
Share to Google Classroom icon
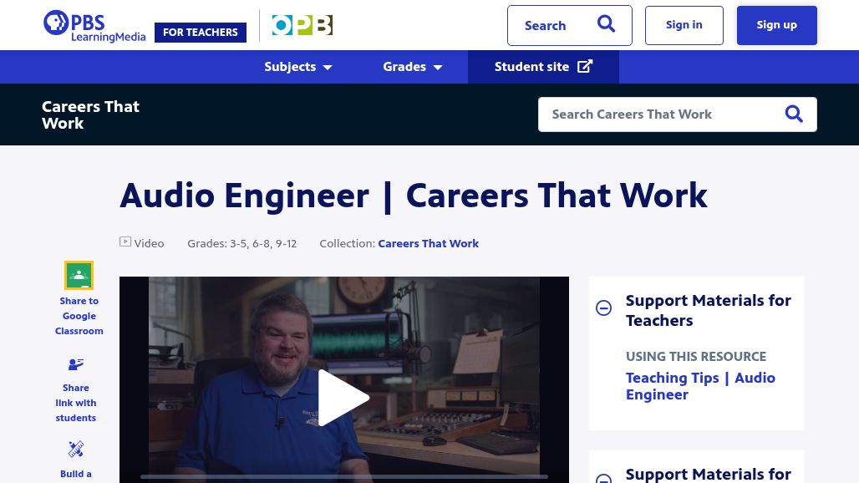[x=79, y=276]
